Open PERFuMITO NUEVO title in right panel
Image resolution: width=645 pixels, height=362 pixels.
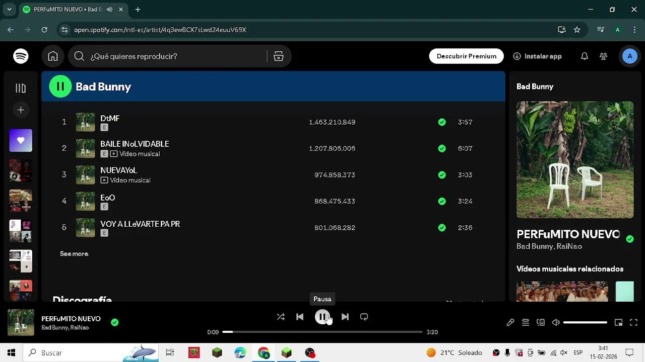tap(568, 234)
